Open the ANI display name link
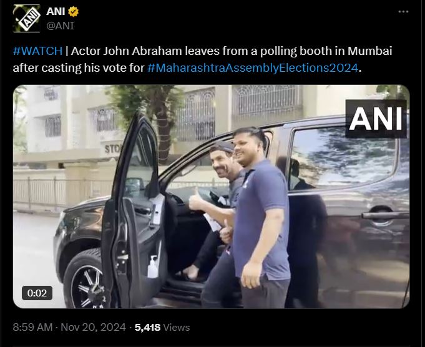Screen dimensions: 425x347 click(x=56, y=11)
